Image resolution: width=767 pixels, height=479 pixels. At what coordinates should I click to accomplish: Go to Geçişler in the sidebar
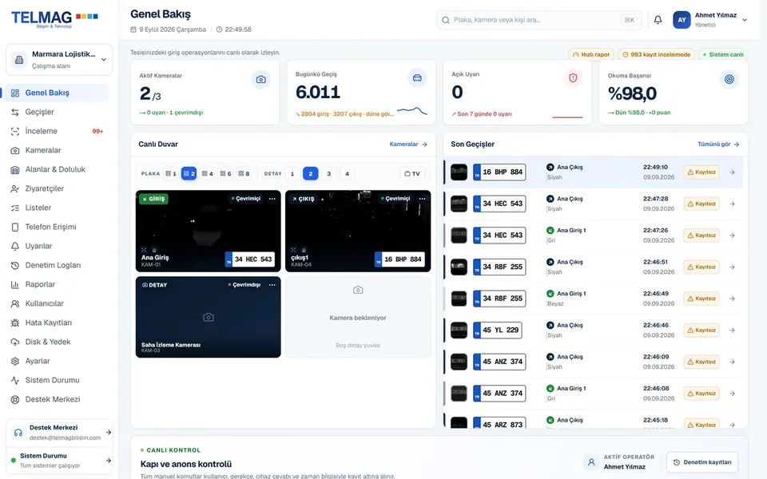point(58,112)
